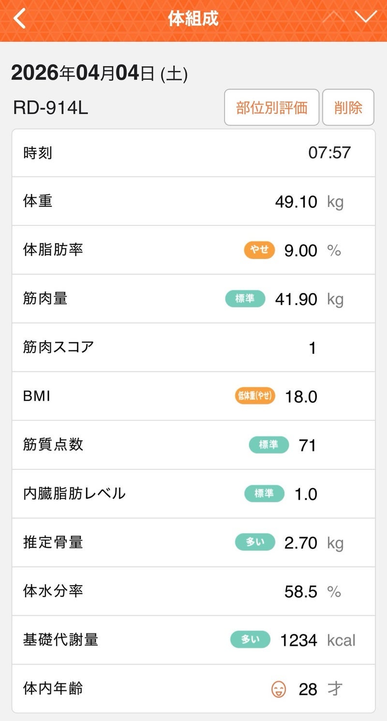
Task: Tap the date 2026年04月04日 heading
Action: pos(99,74)
